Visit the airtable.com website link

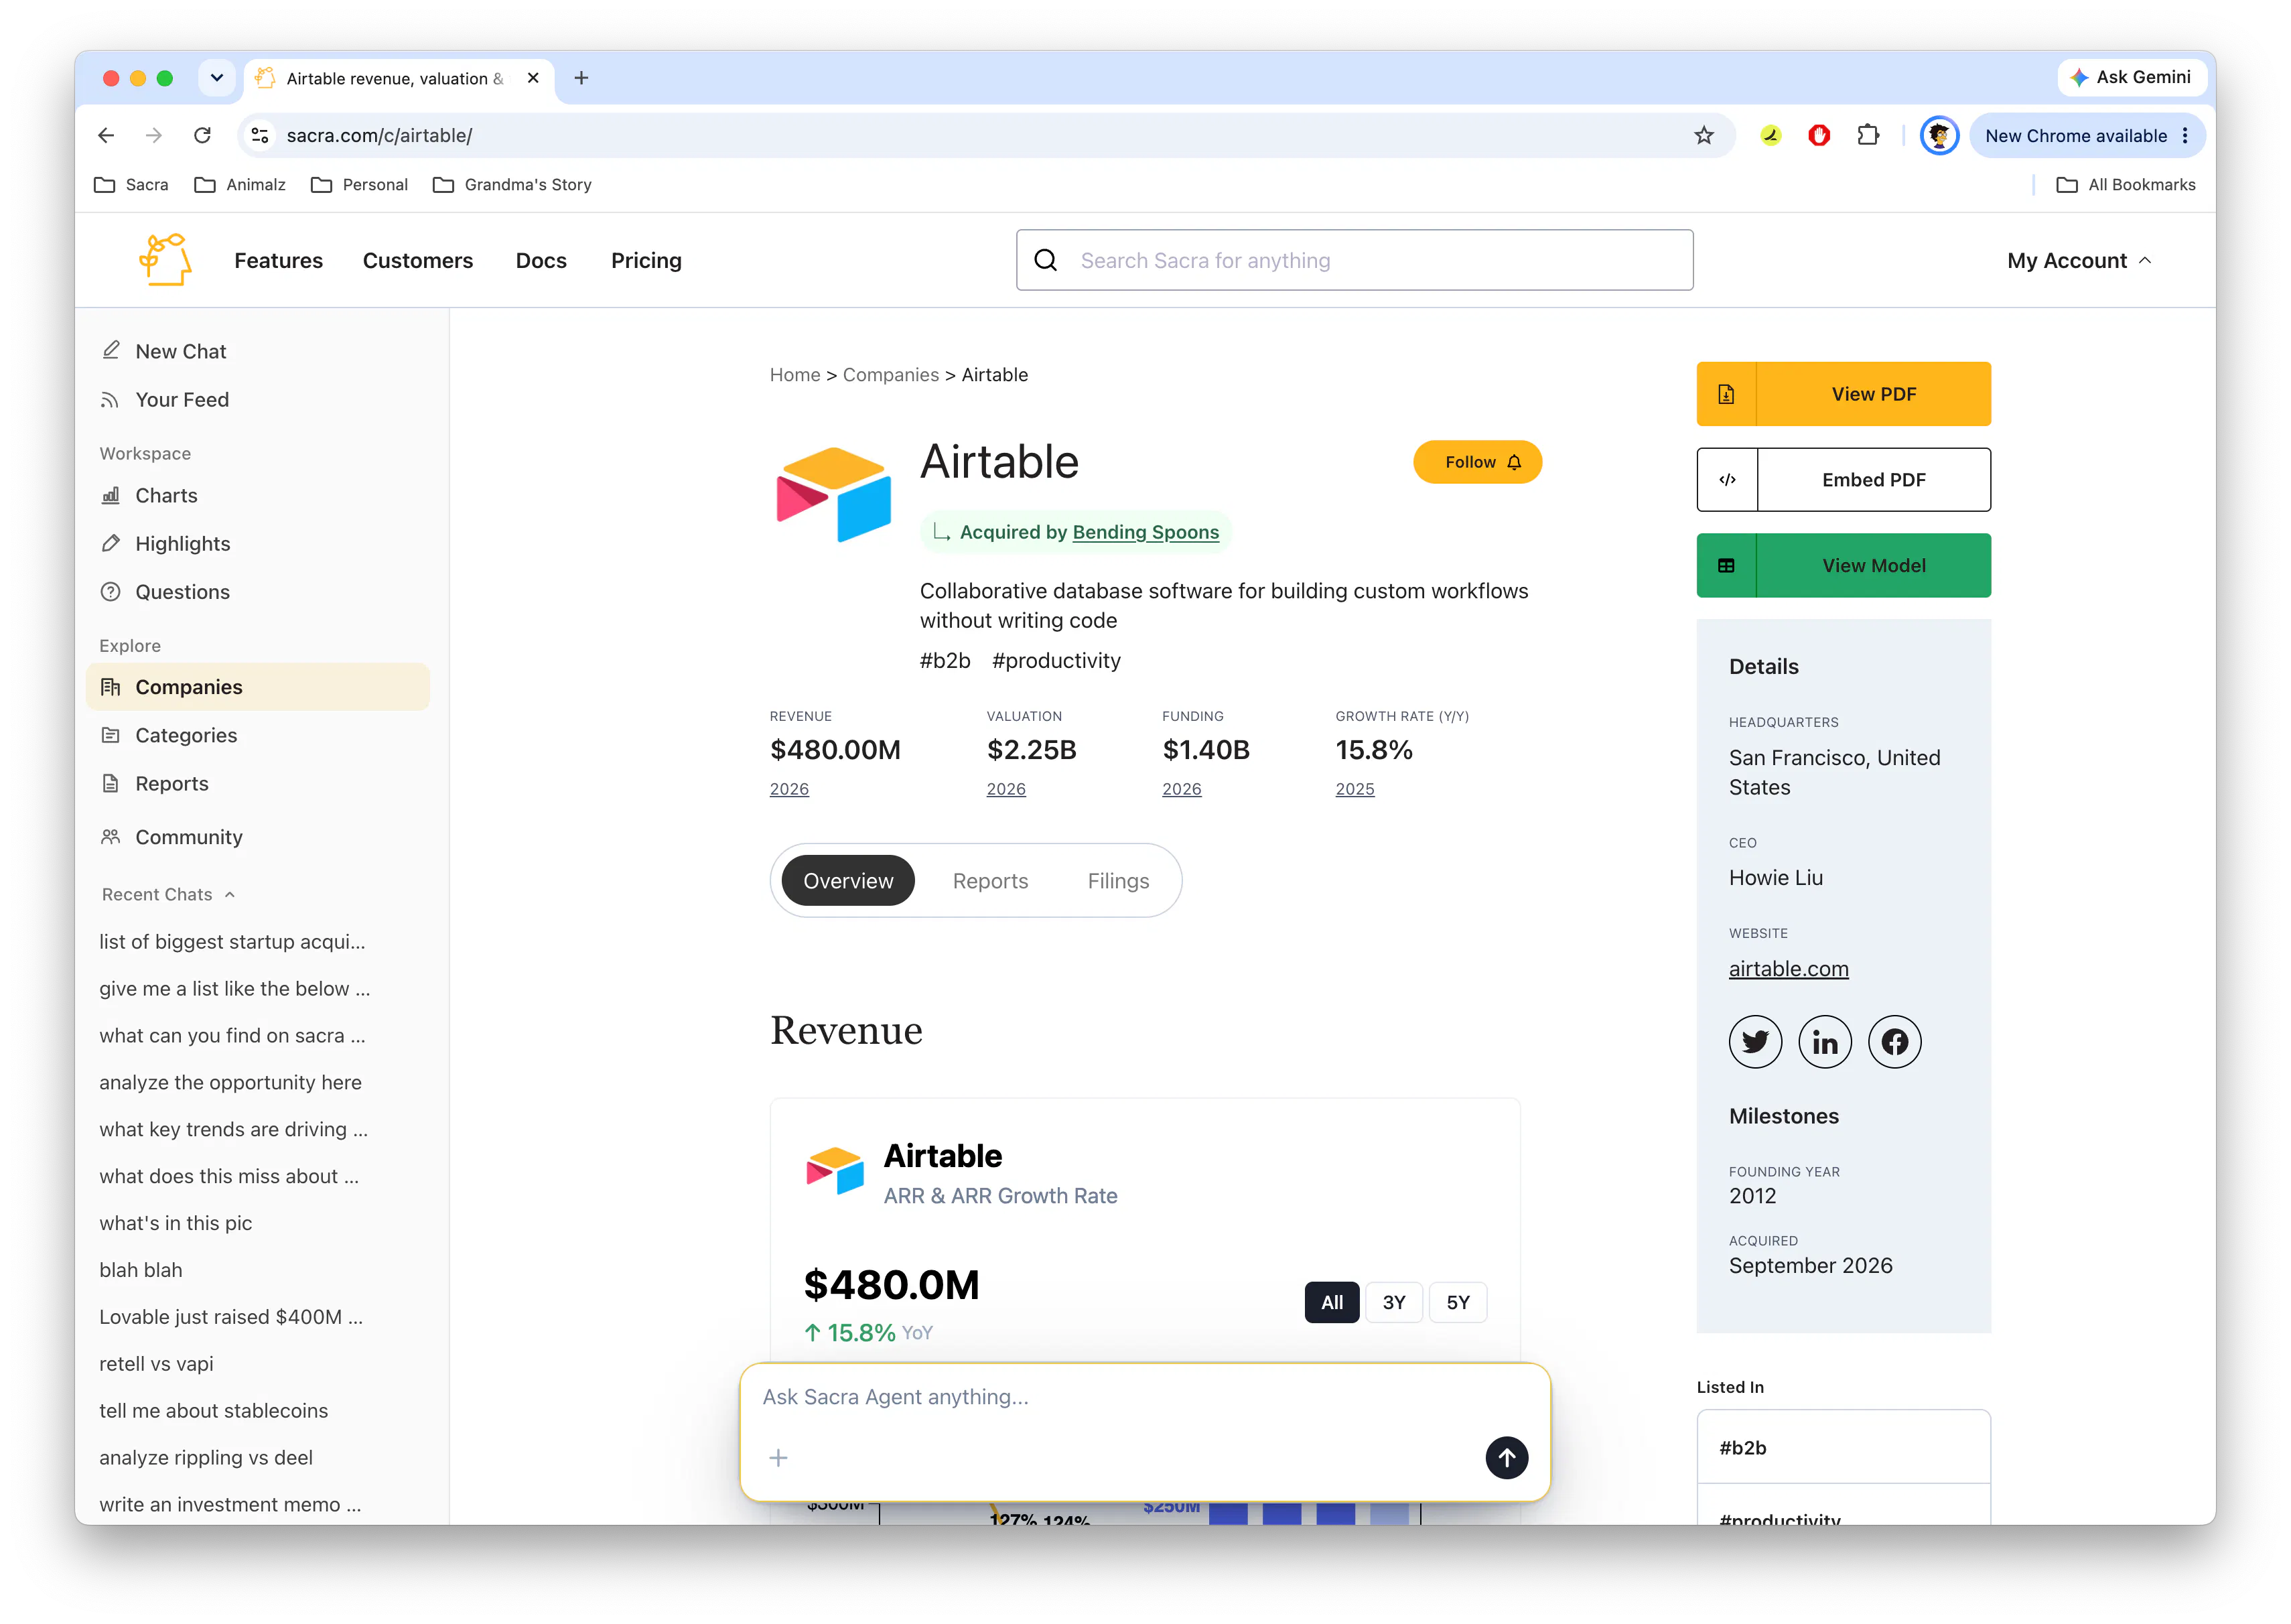point(1788,968)
